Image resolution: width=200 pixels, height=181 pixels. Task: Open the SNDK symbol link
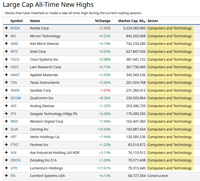click(15, 90)
